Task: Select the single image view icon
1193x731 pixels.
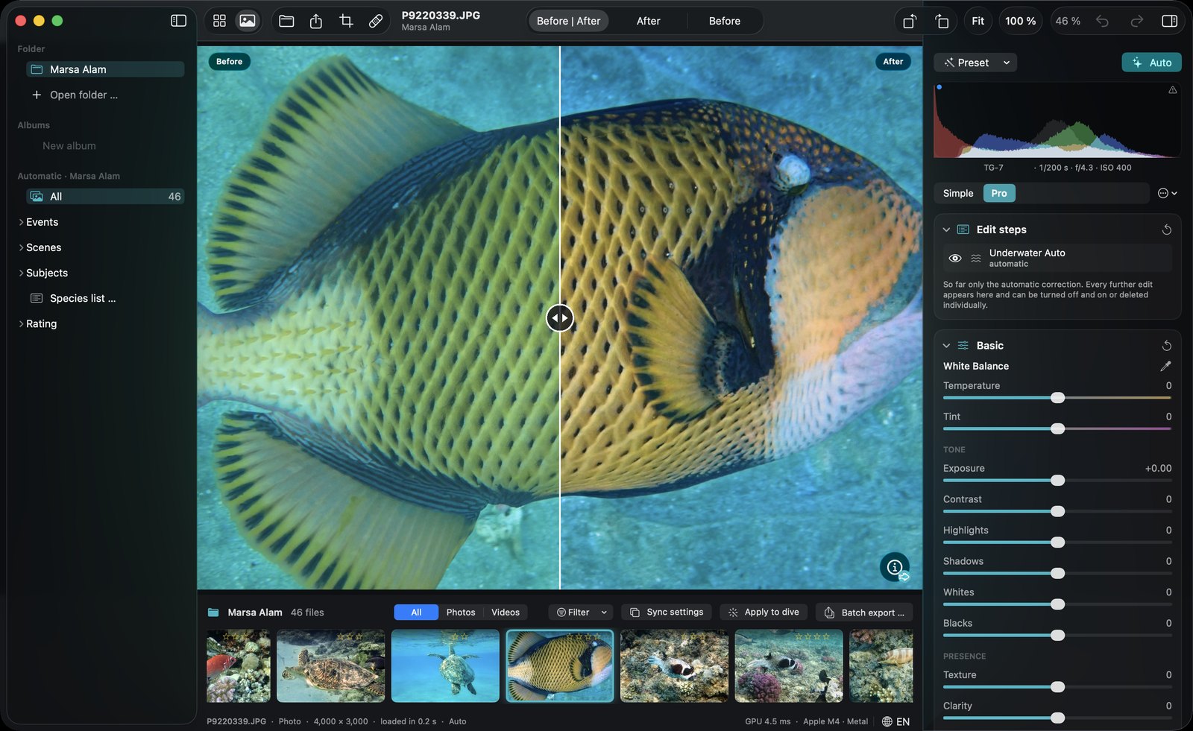Action: pos(248,21)
